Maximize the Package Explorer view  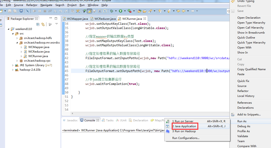click(x=56, y=18)
